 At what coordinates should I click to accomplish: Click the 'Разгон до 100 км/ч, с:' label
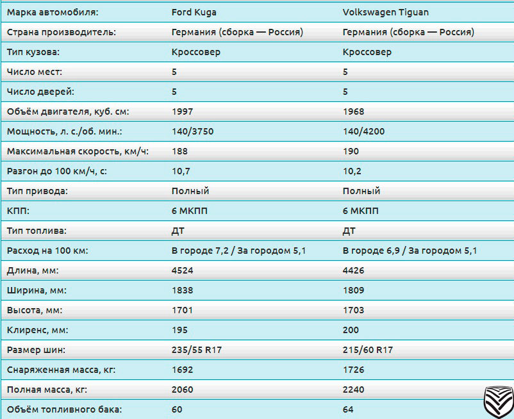(56, 171)
